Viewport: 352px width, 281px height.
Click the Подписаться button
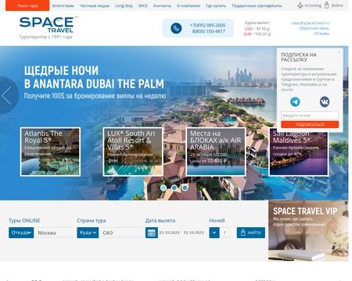pos(310,124)
